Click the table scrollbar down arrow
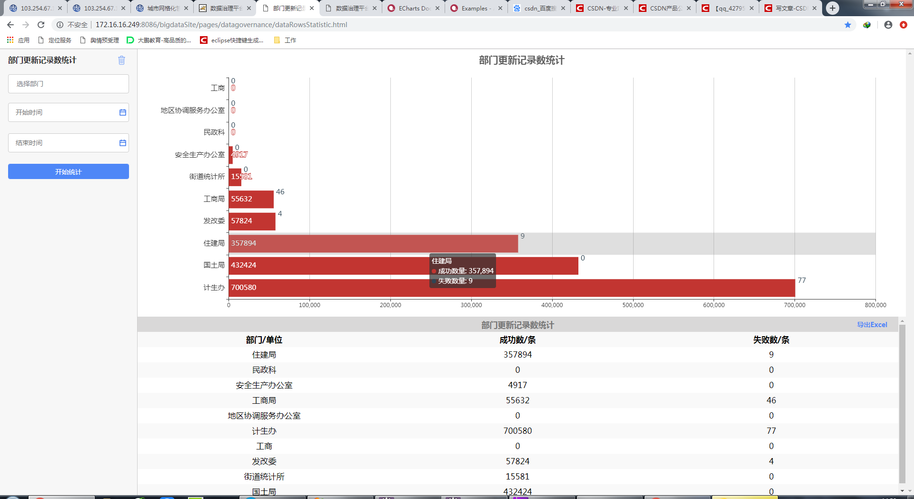The height and width of the screenshot is (499, 914). pos(902,490)
